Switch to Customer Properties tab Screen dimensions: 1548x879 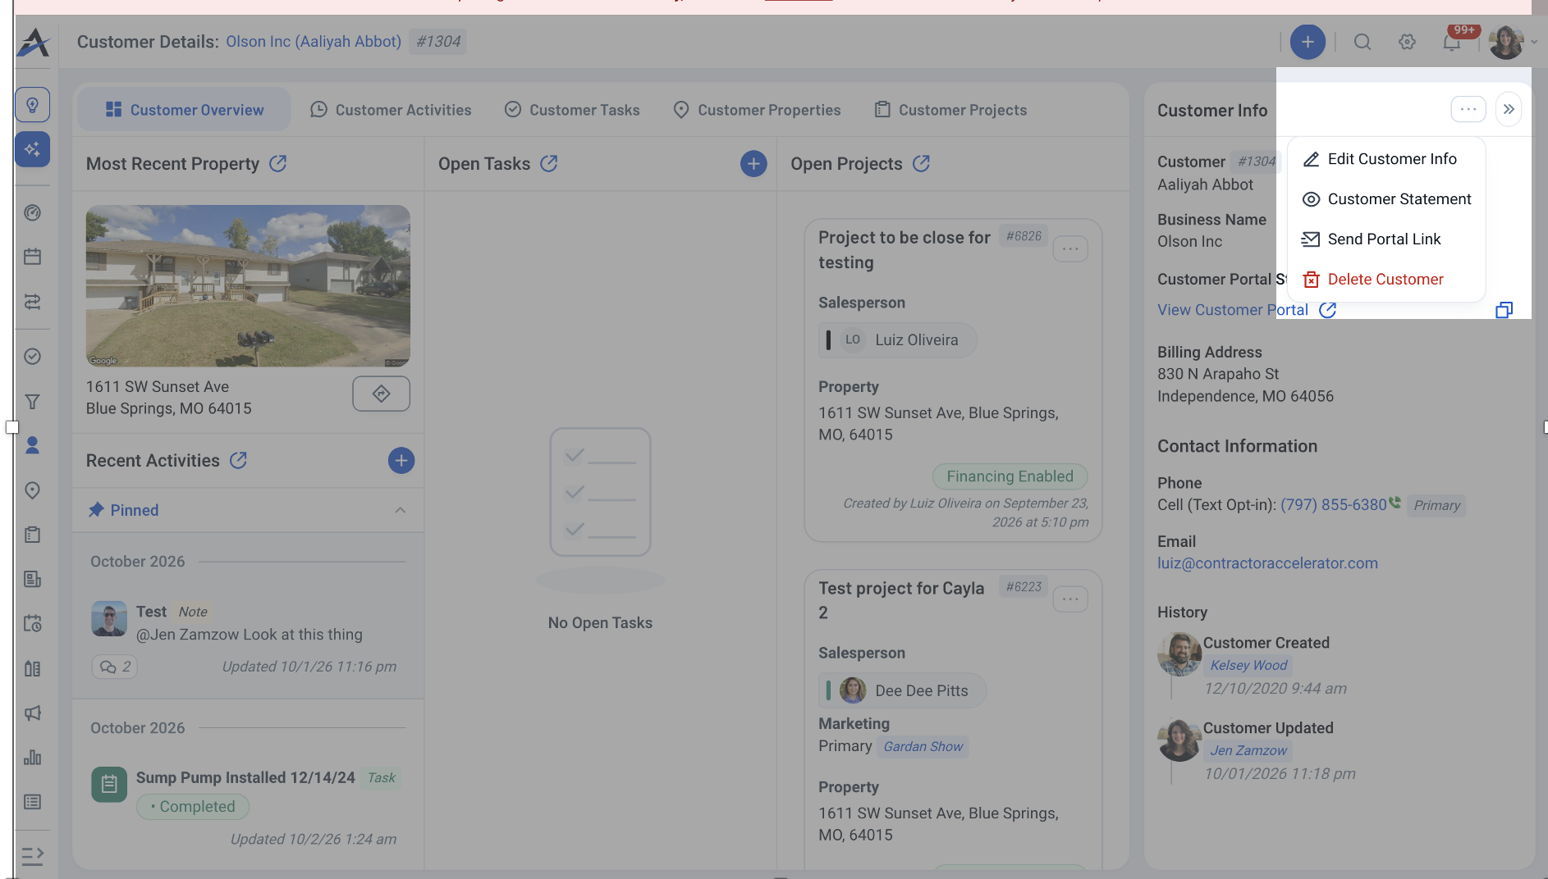[x=757, y=110]
